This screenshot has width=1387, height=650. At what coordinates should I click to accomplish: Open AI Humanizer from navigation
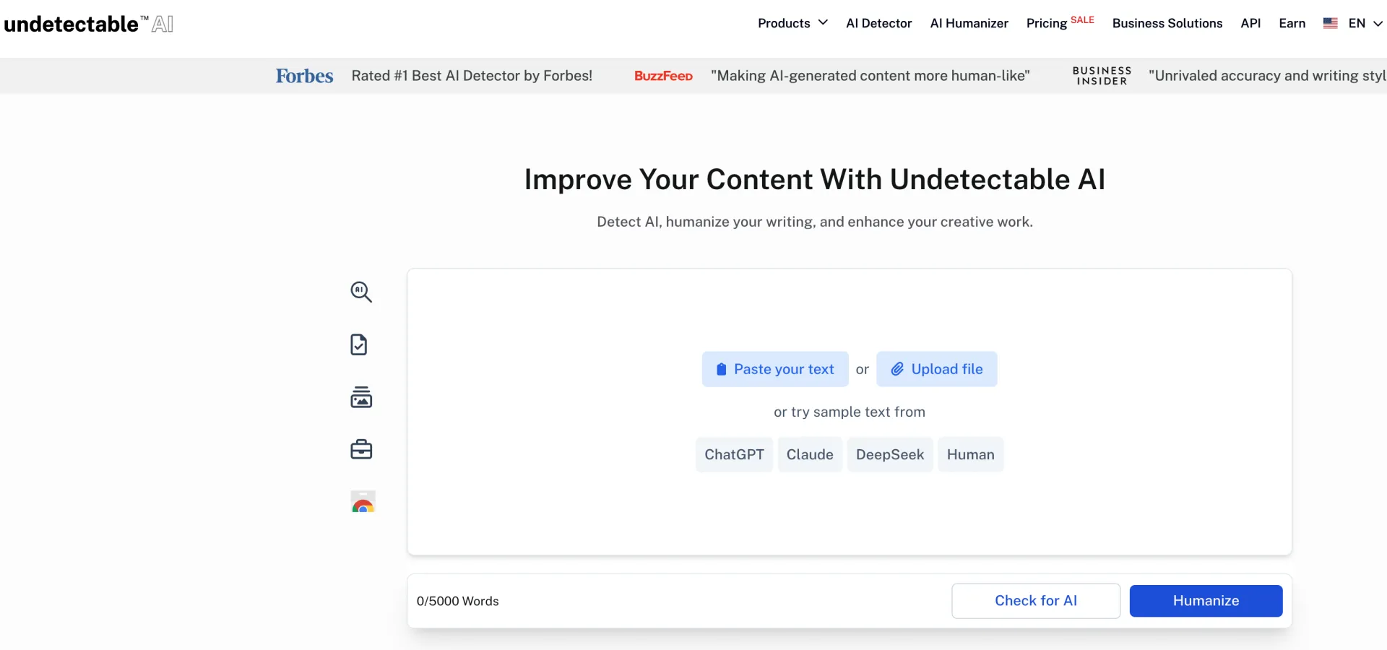pos(969,23)
